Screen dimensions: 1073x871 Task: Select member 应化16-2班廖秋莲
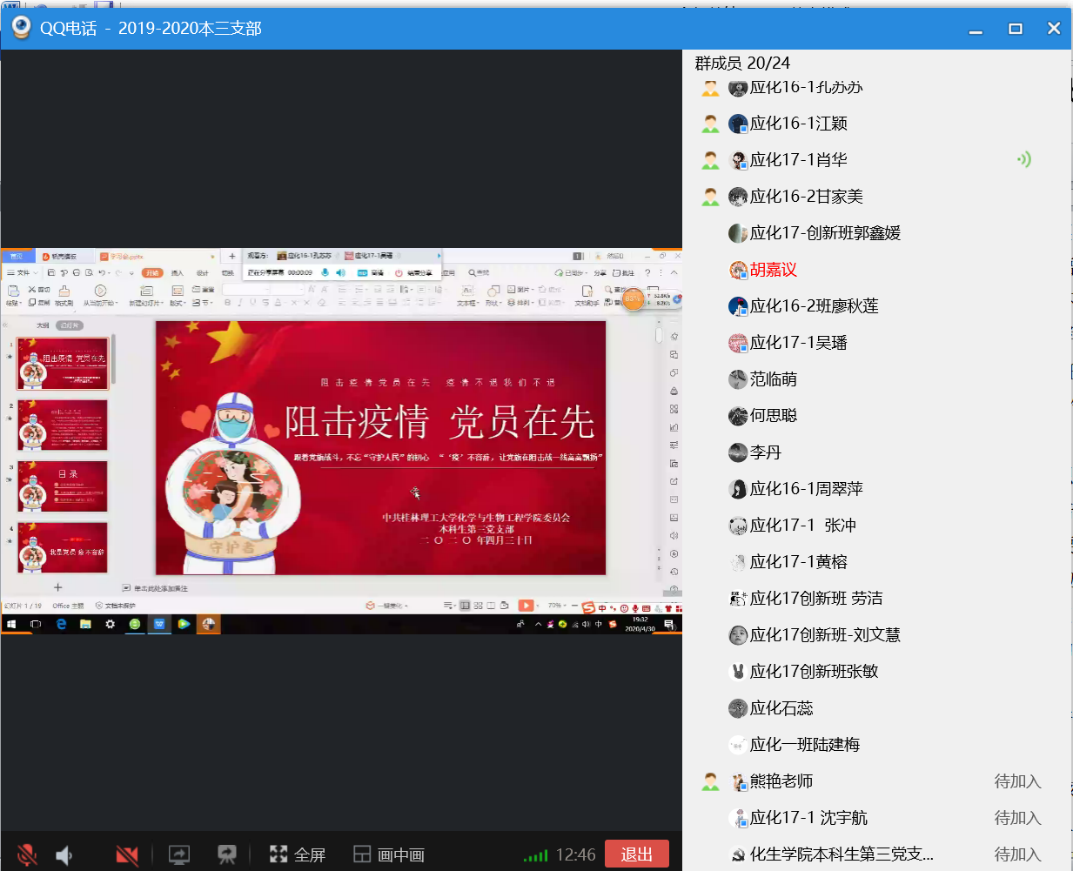tap(814, 306)
